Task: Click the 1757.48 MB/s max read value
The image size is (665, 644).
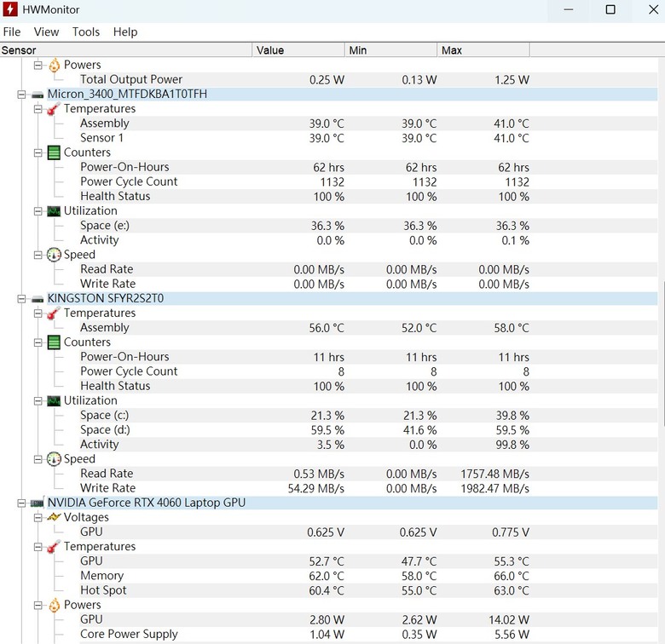Action: (495, 474)
